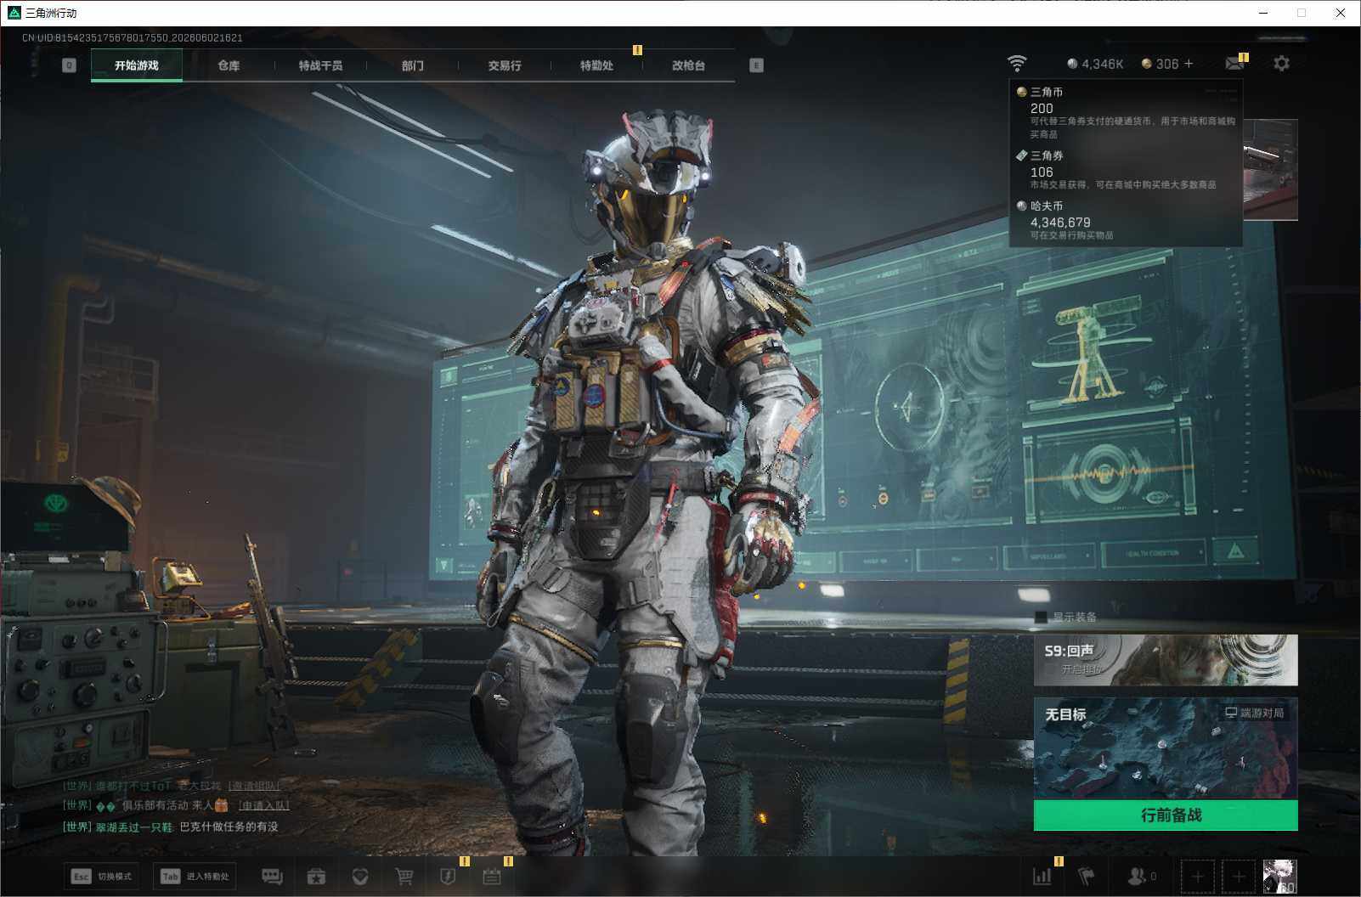Open the S9:回声 season banner
Screen dimensions: 1361x897
[1166, 660]
